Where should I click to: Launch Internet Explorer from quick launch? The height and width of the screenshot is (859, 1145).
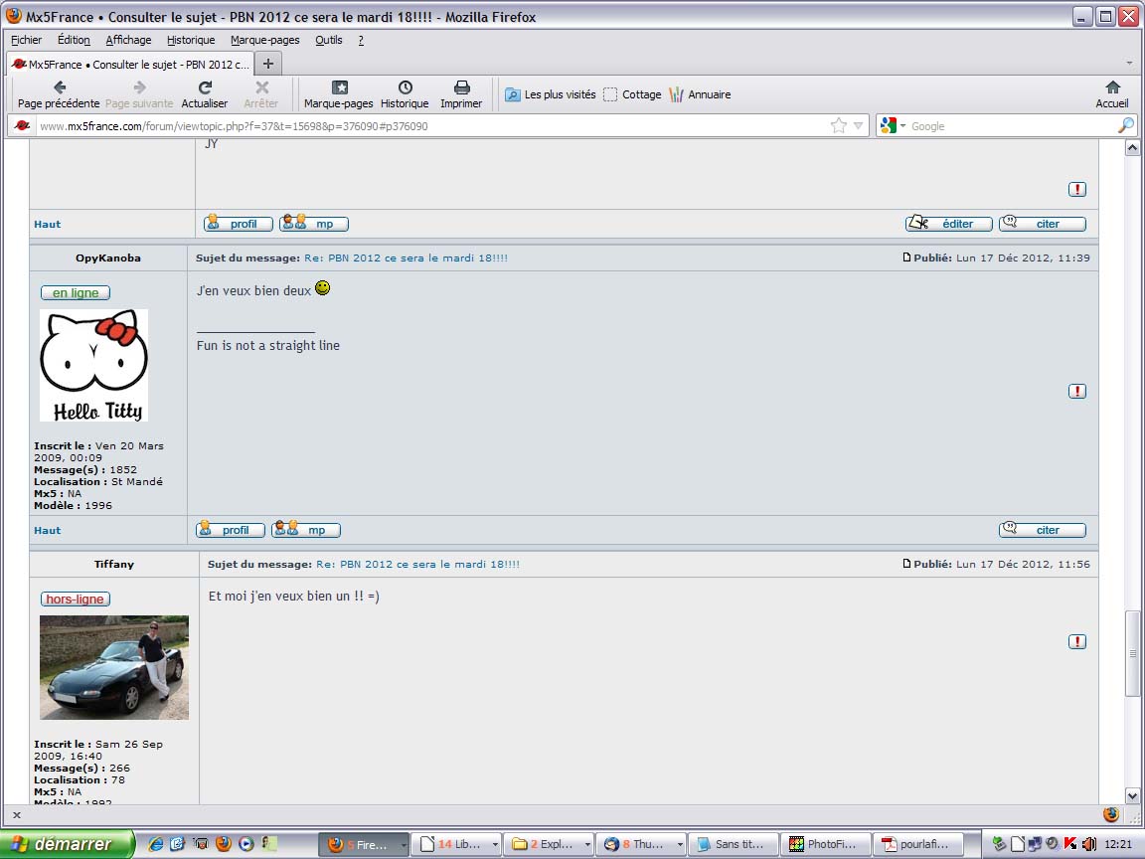[155, 844]
